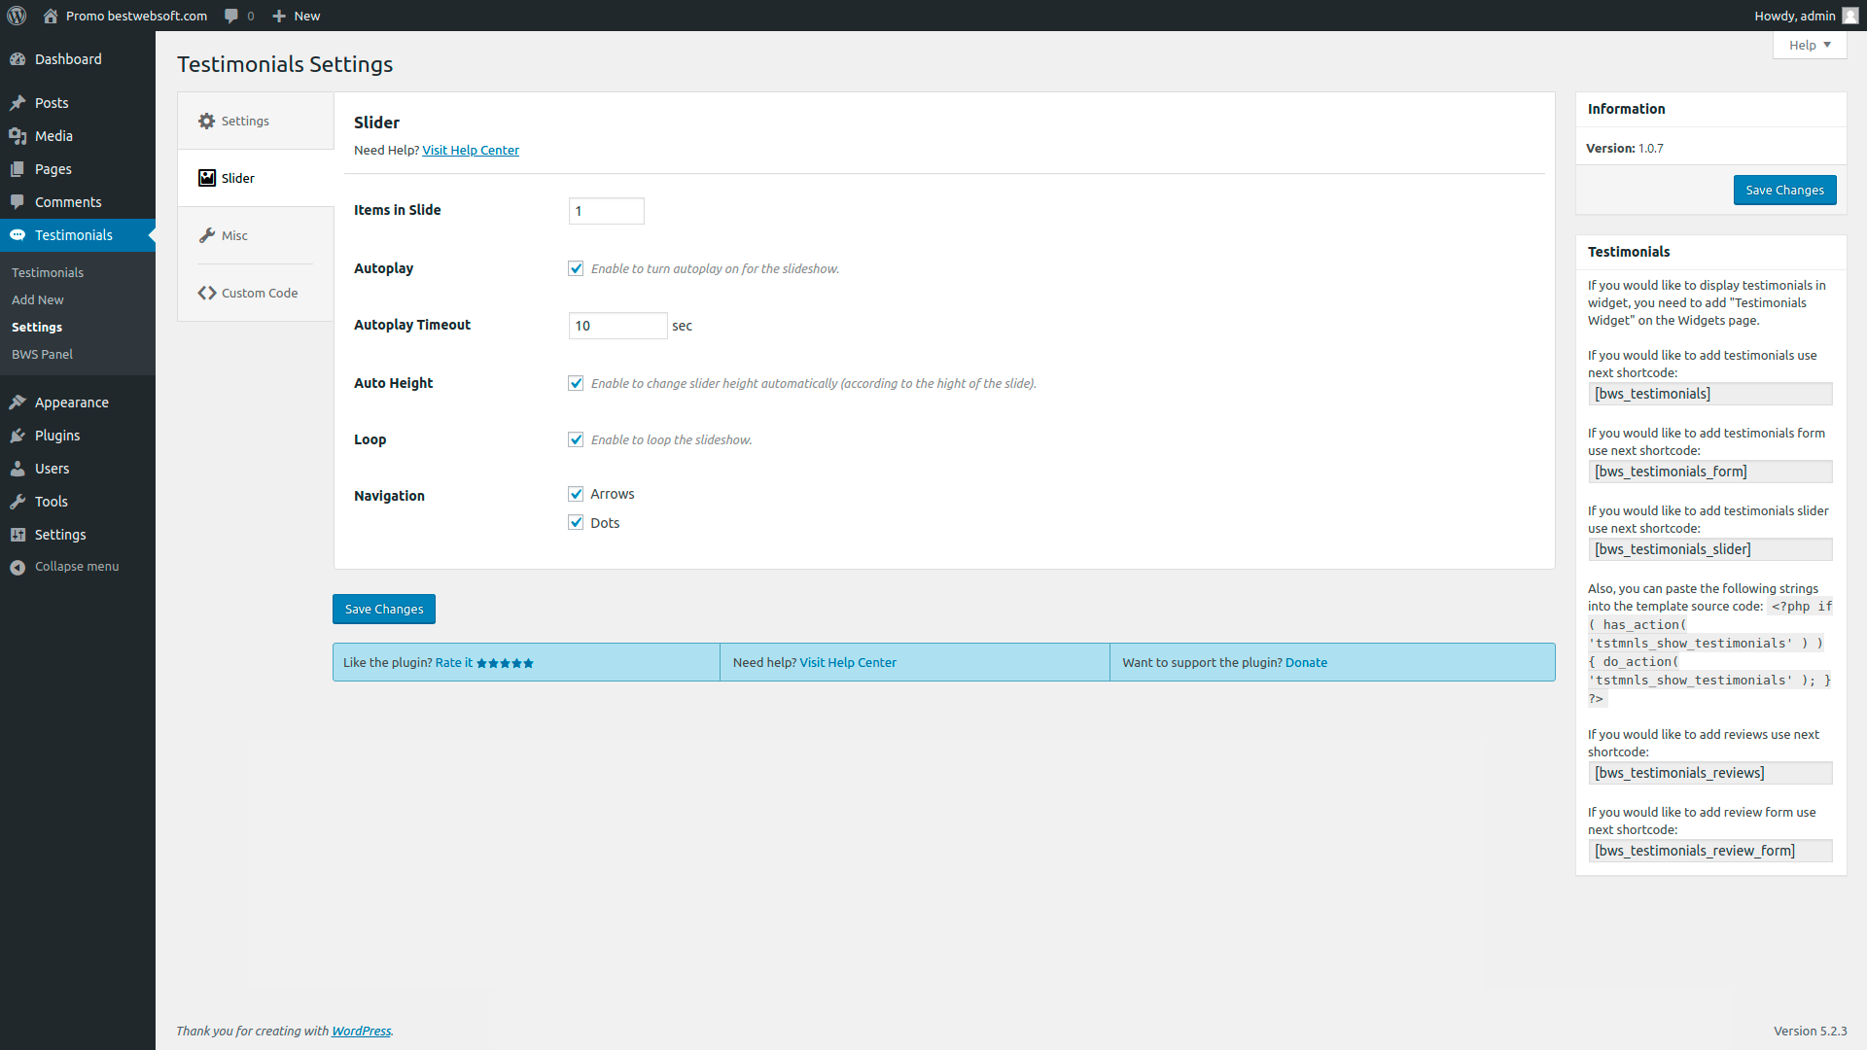Click the image icon on Slider tab

tap(206, 178)
